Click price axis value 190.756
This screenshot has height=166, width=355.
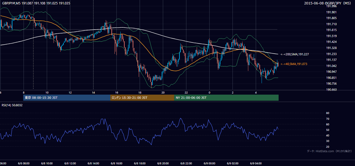point(331,84)
